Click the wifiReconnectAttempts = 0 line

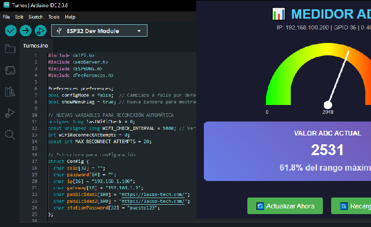click(x=89, y=135)
